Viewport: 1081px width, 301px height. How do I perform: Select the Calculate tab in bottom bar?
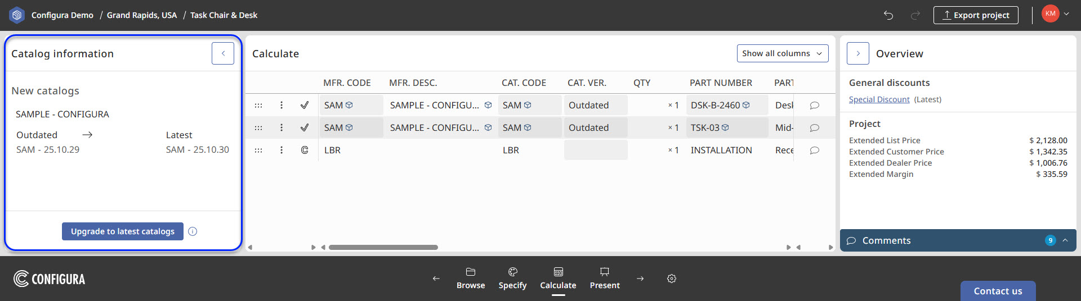558,279
